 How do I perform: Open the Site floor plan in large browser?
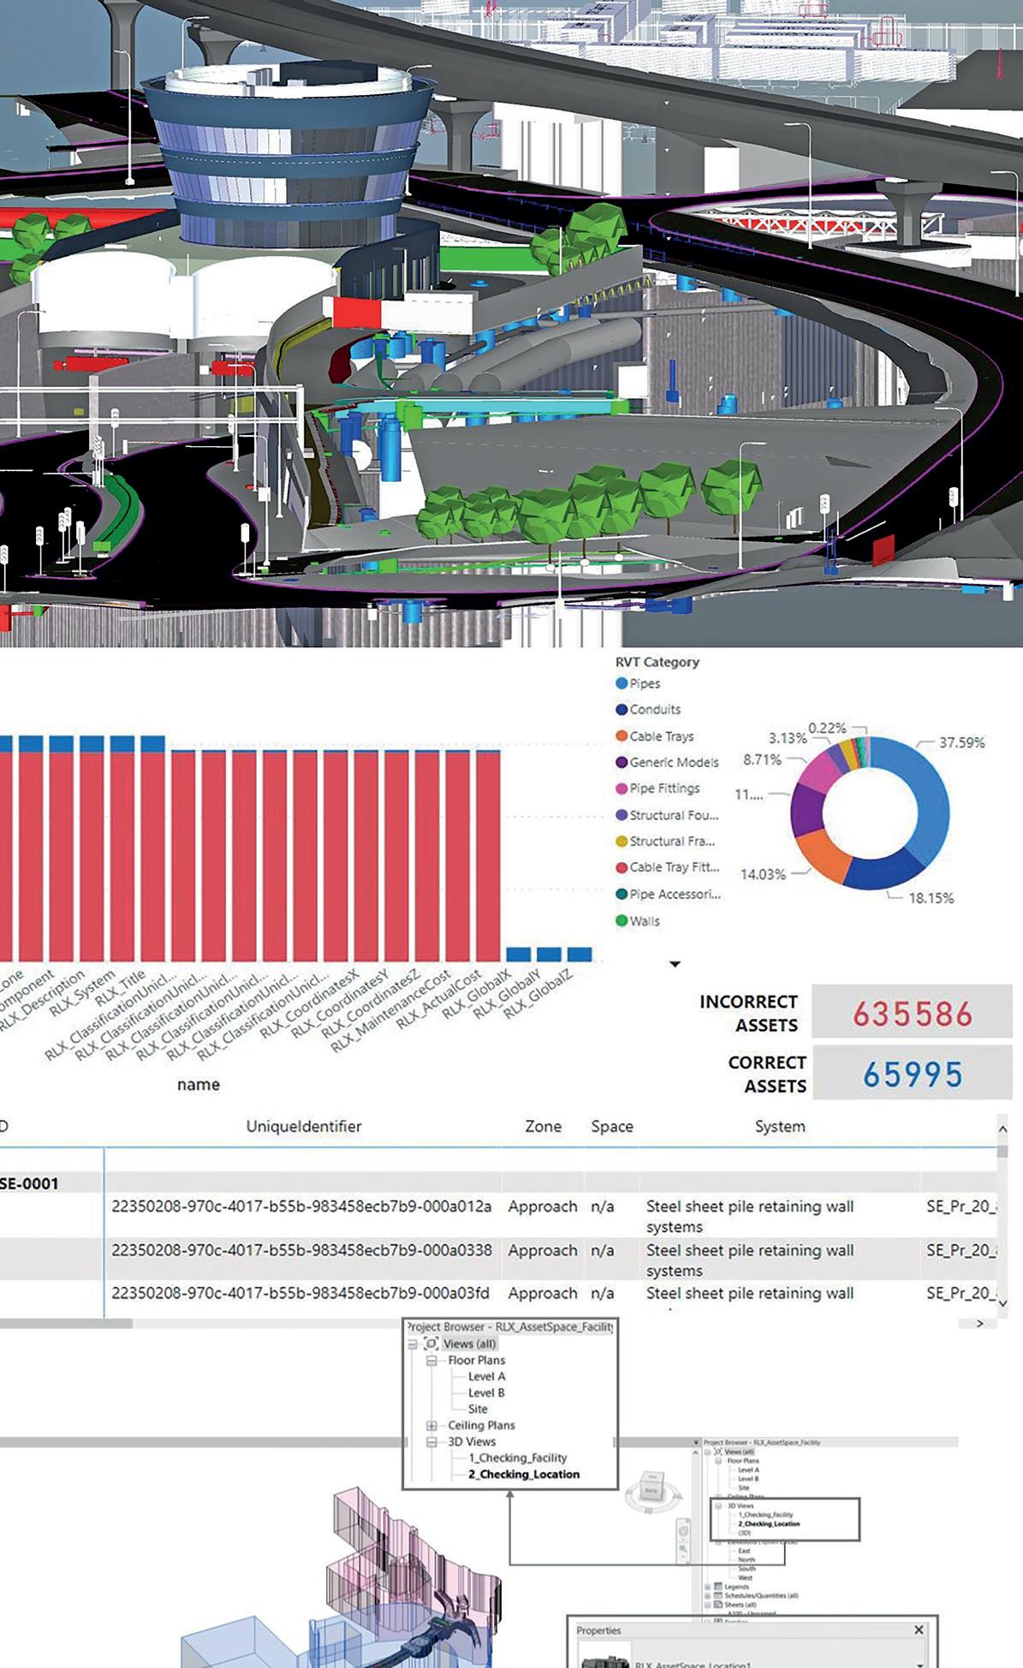tap(478, 1409)
